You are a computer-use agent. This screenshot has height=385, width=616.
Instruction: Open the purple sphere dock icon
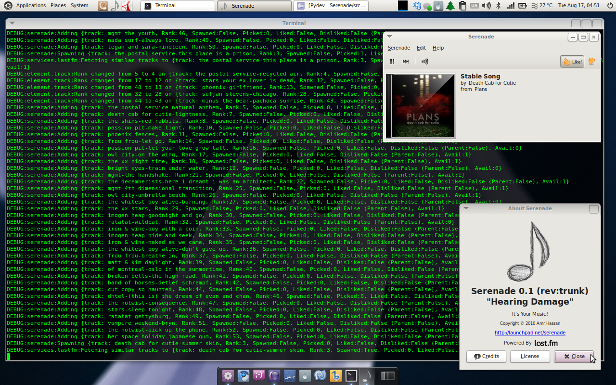point(274,376)
